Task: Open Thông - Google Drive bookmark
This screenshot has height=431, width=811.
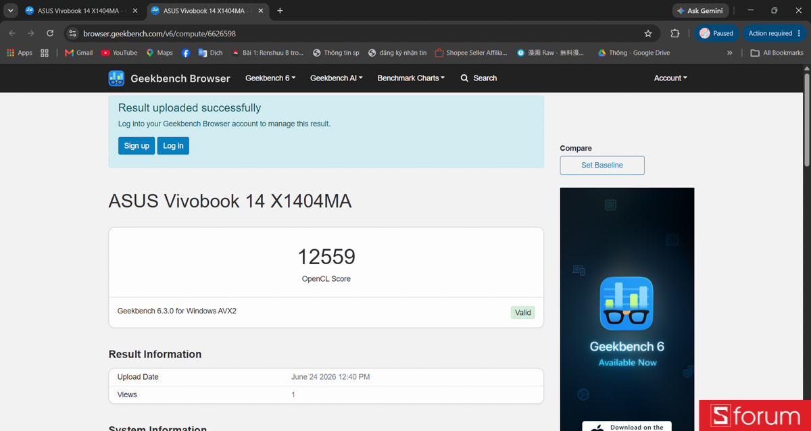Action: pyautogui.click(x=634, y=53)
